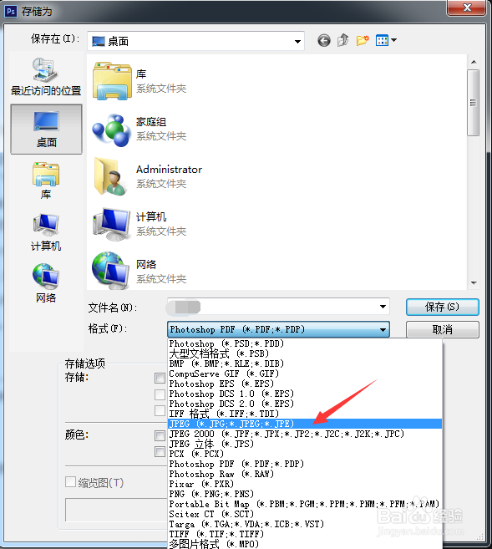The width and height of the screenshot is (492, 549).
Task: Open Libraries (库) in left sidebar
Action: pyautogui.click(x=46, y=180)
